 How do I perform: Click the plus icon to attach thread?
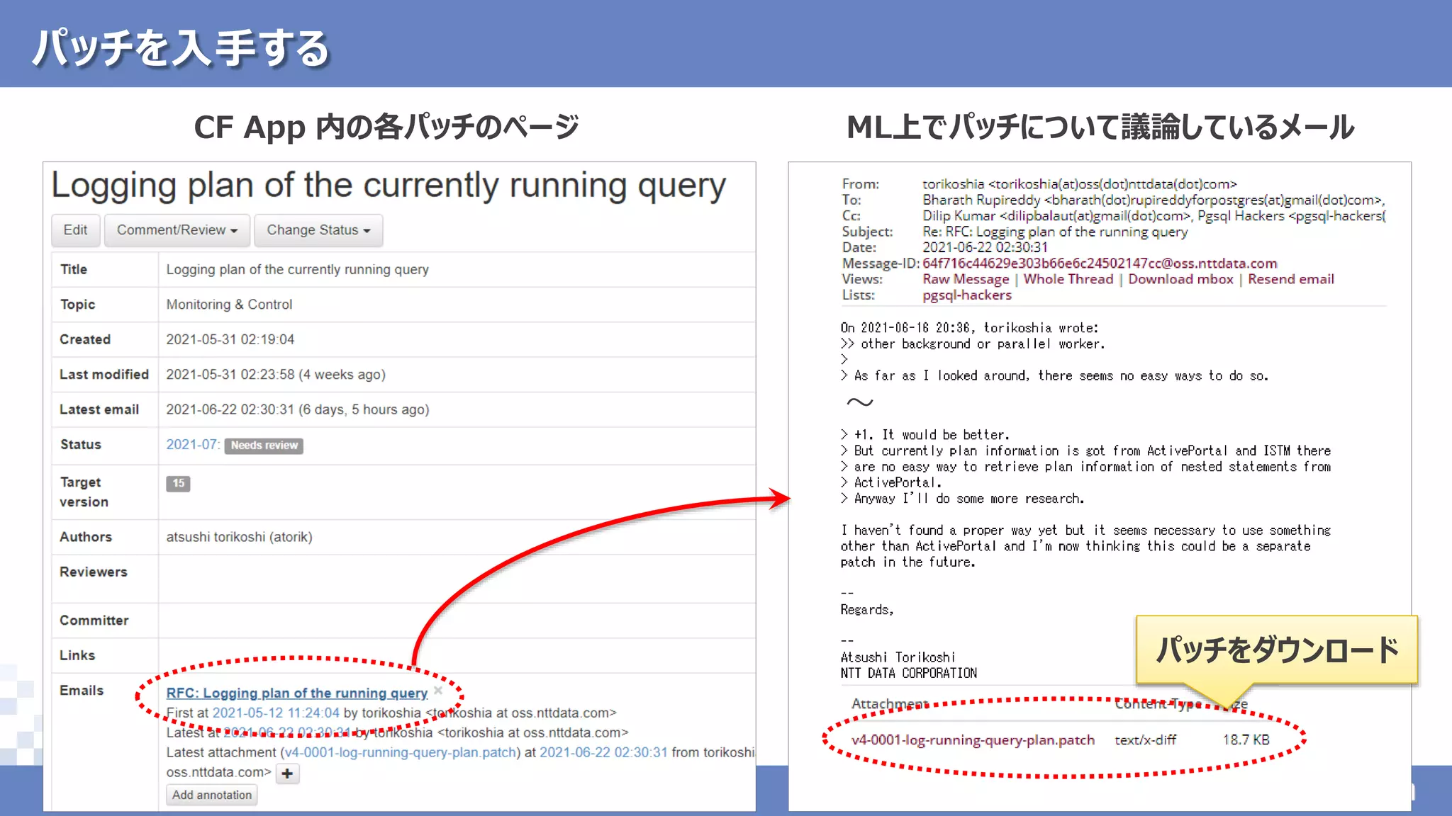click(x=287, y=773)
